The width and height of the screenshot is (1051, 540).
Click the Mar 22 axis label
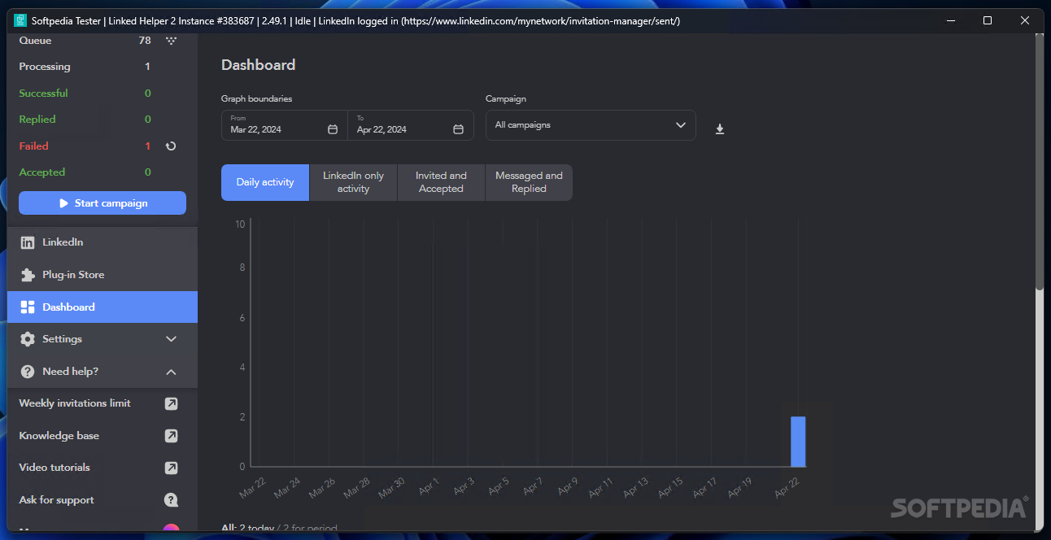click(x=253, y=488)
